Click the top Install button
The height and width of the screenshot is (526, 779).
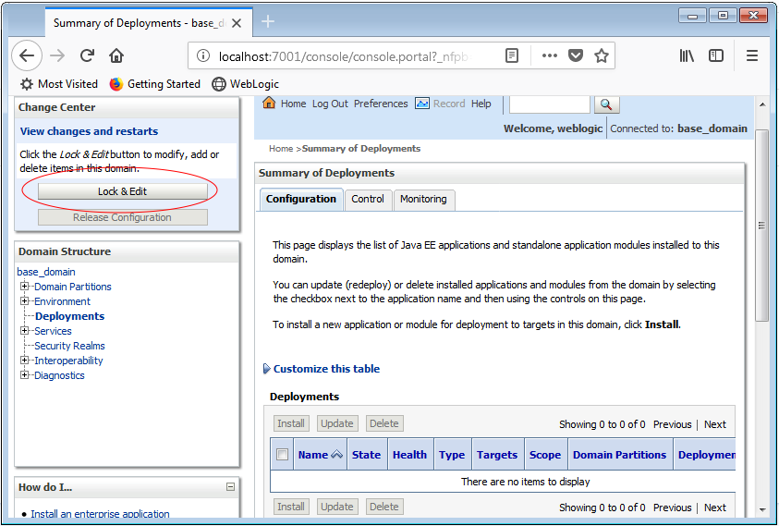pos(291,423)
